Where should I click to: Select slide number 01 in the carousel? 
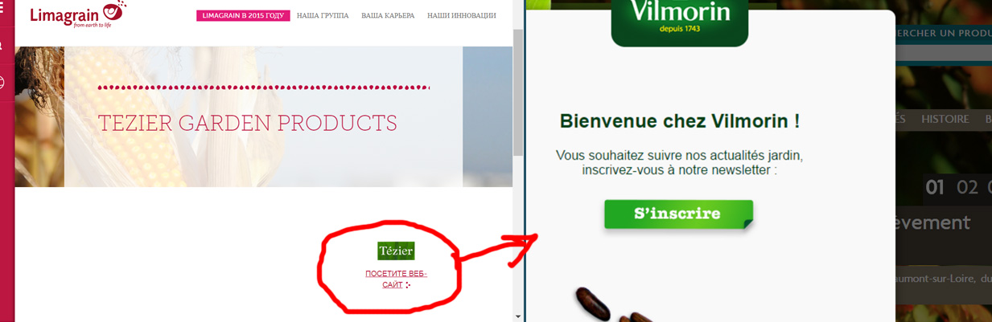(934, 188)
